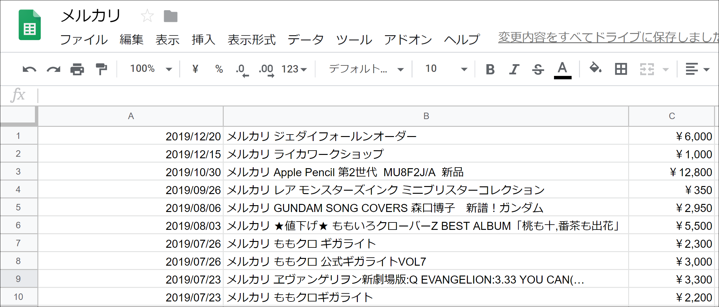Click price cell ¥2,200
Image resolution: width=719 pixels, height=307 pixels.
point(672,297)
